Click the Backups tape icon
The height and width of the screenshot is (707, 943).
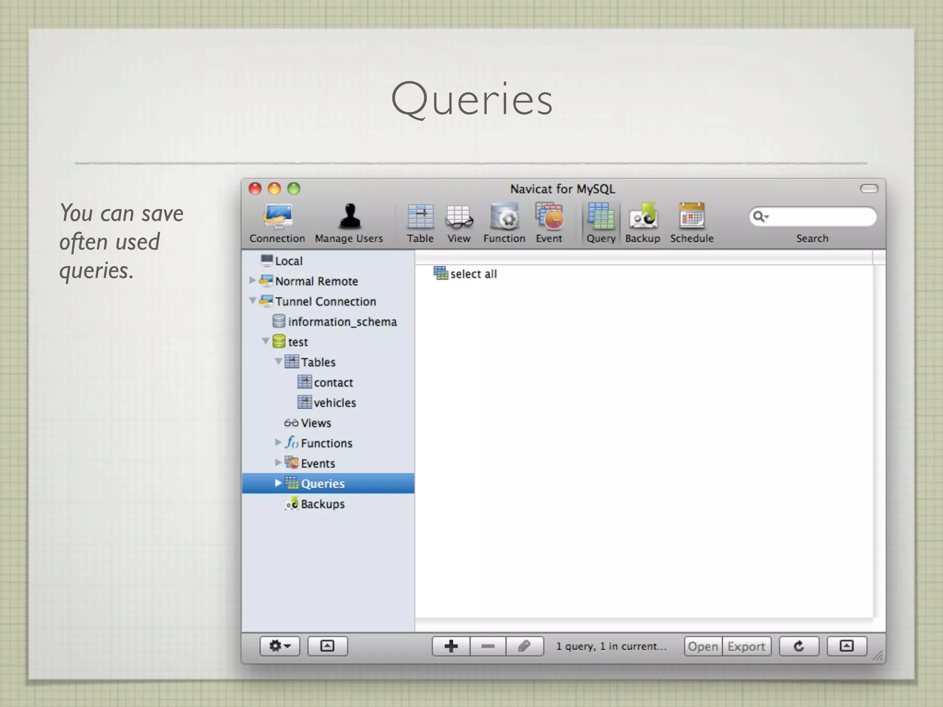point(292,504)
